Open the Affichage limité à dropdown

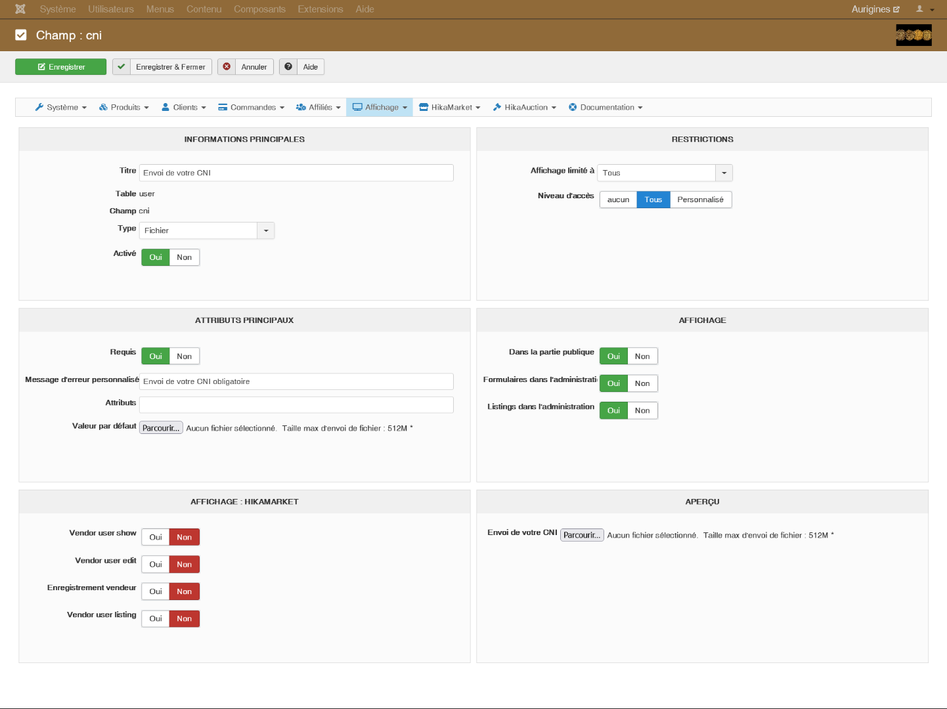tap(665, 173)
